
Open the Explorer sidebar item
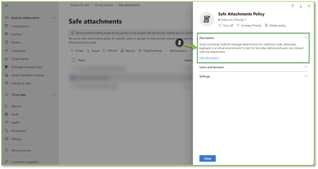[16, 34]
